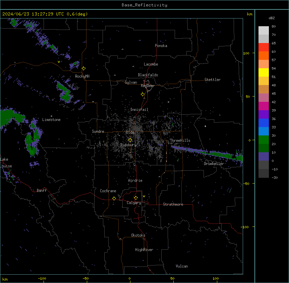Click the blue 36 dBZ legend swatch

tap(264, 123)
